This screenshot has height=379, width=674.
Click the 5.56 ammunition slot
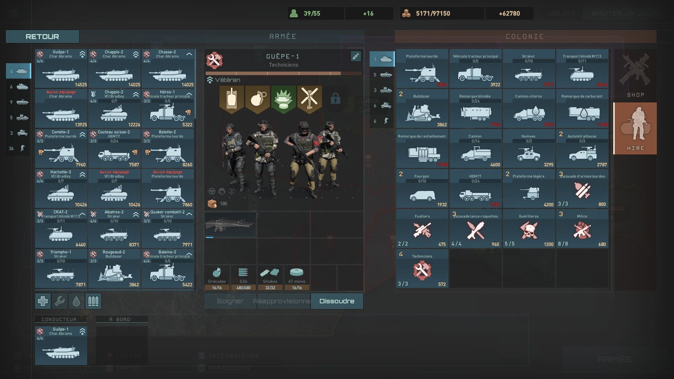243,278
